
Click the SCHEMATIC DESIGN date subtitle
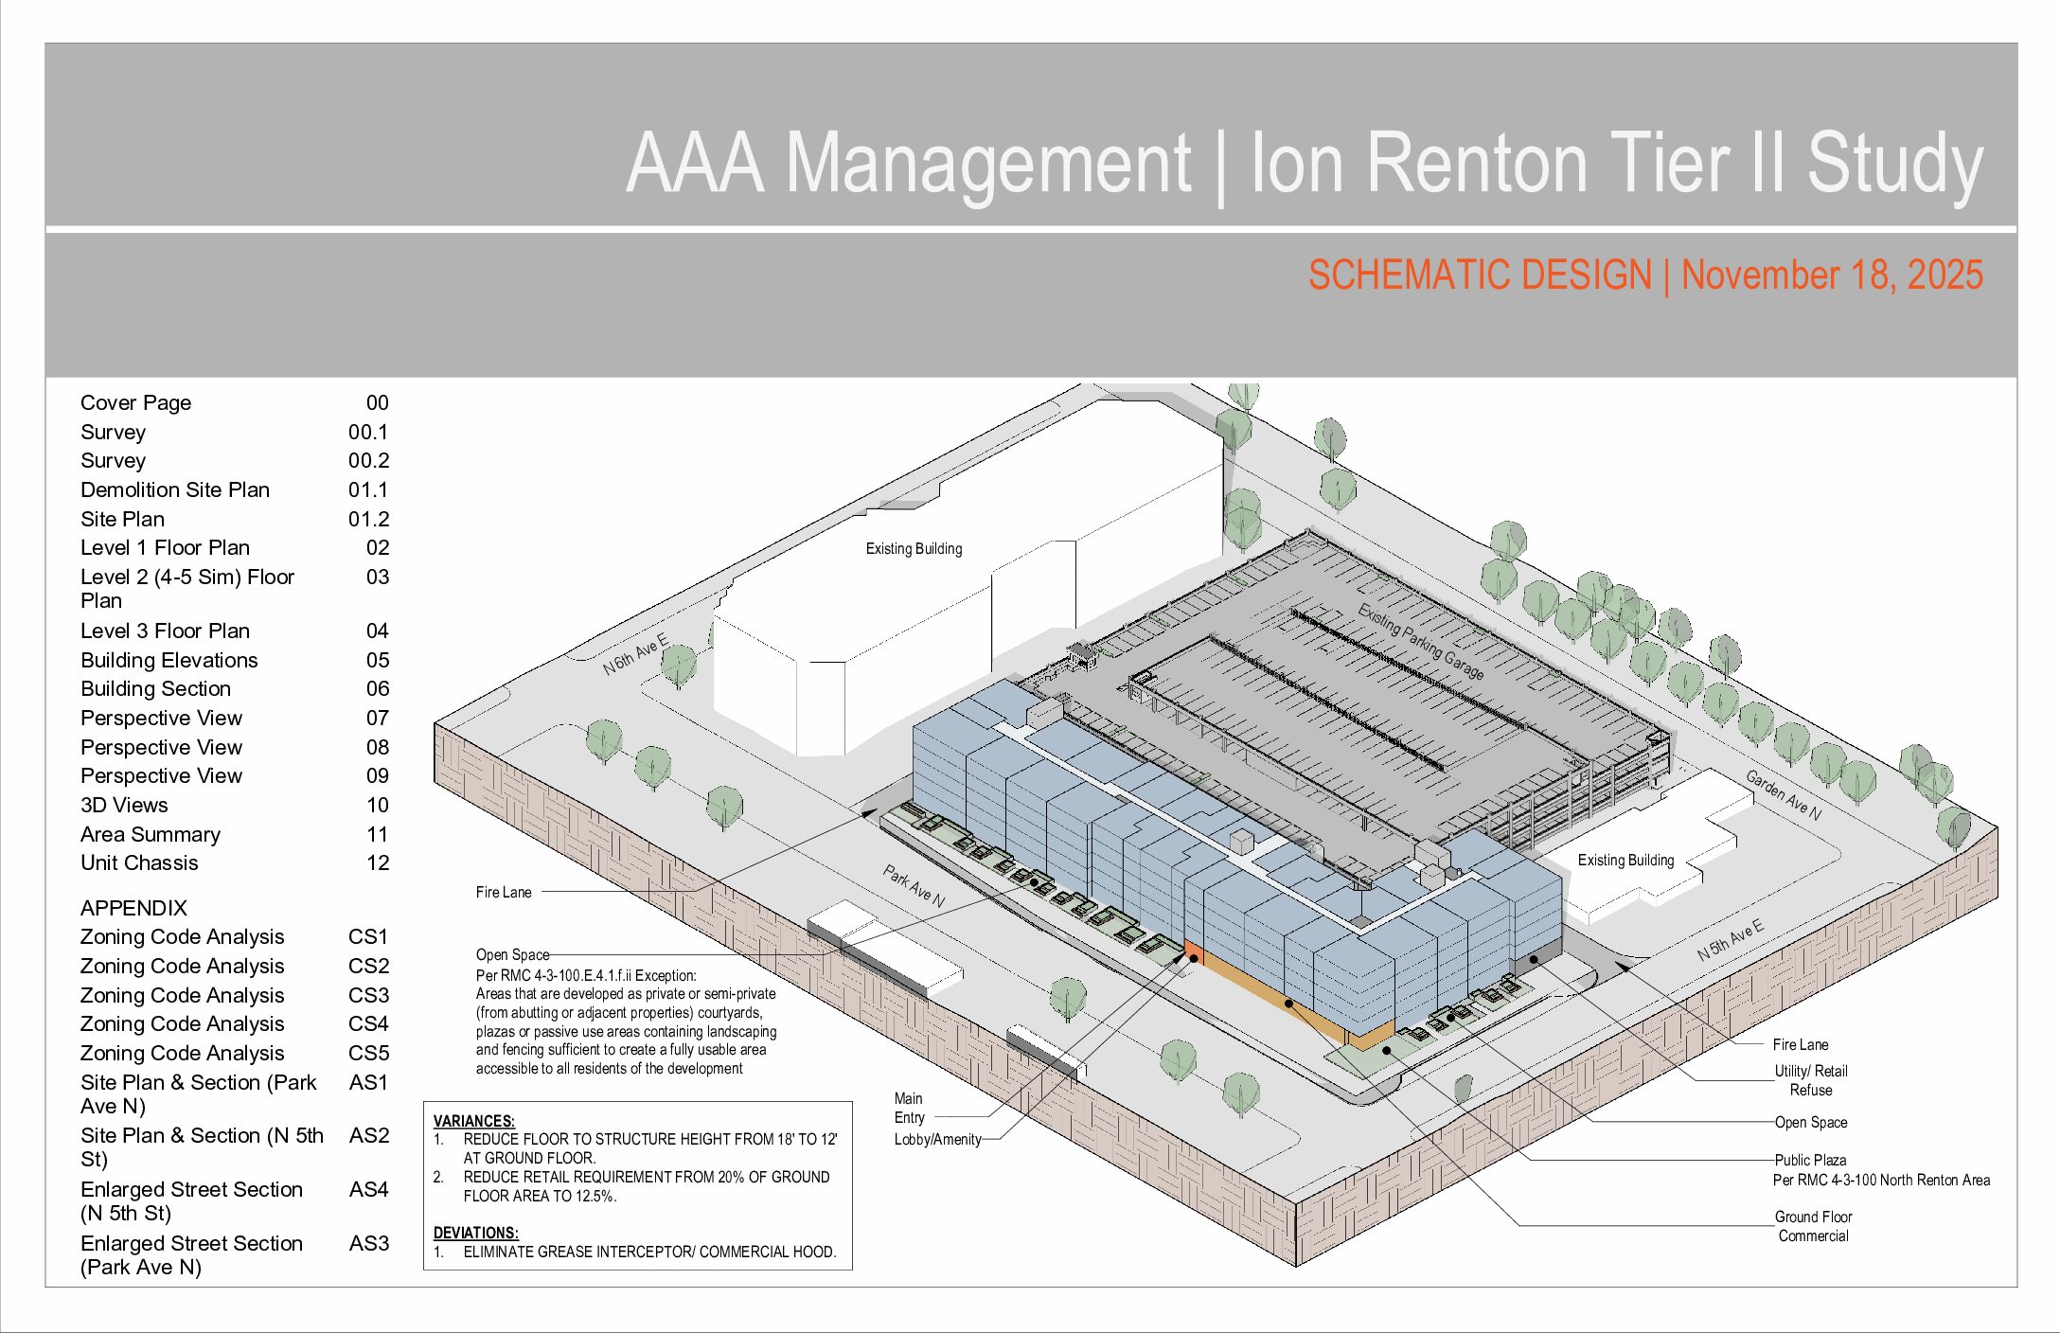[1644, 275]
